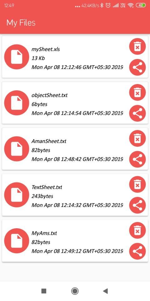
Task: Delete the MyAms.txt file
Action: 137,230
